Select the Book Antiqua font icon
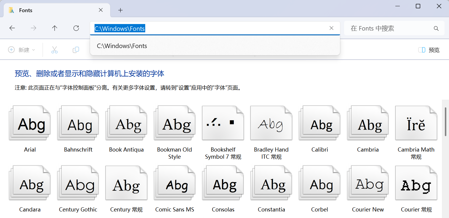This screenshot has height=218, width=449. 126,123
